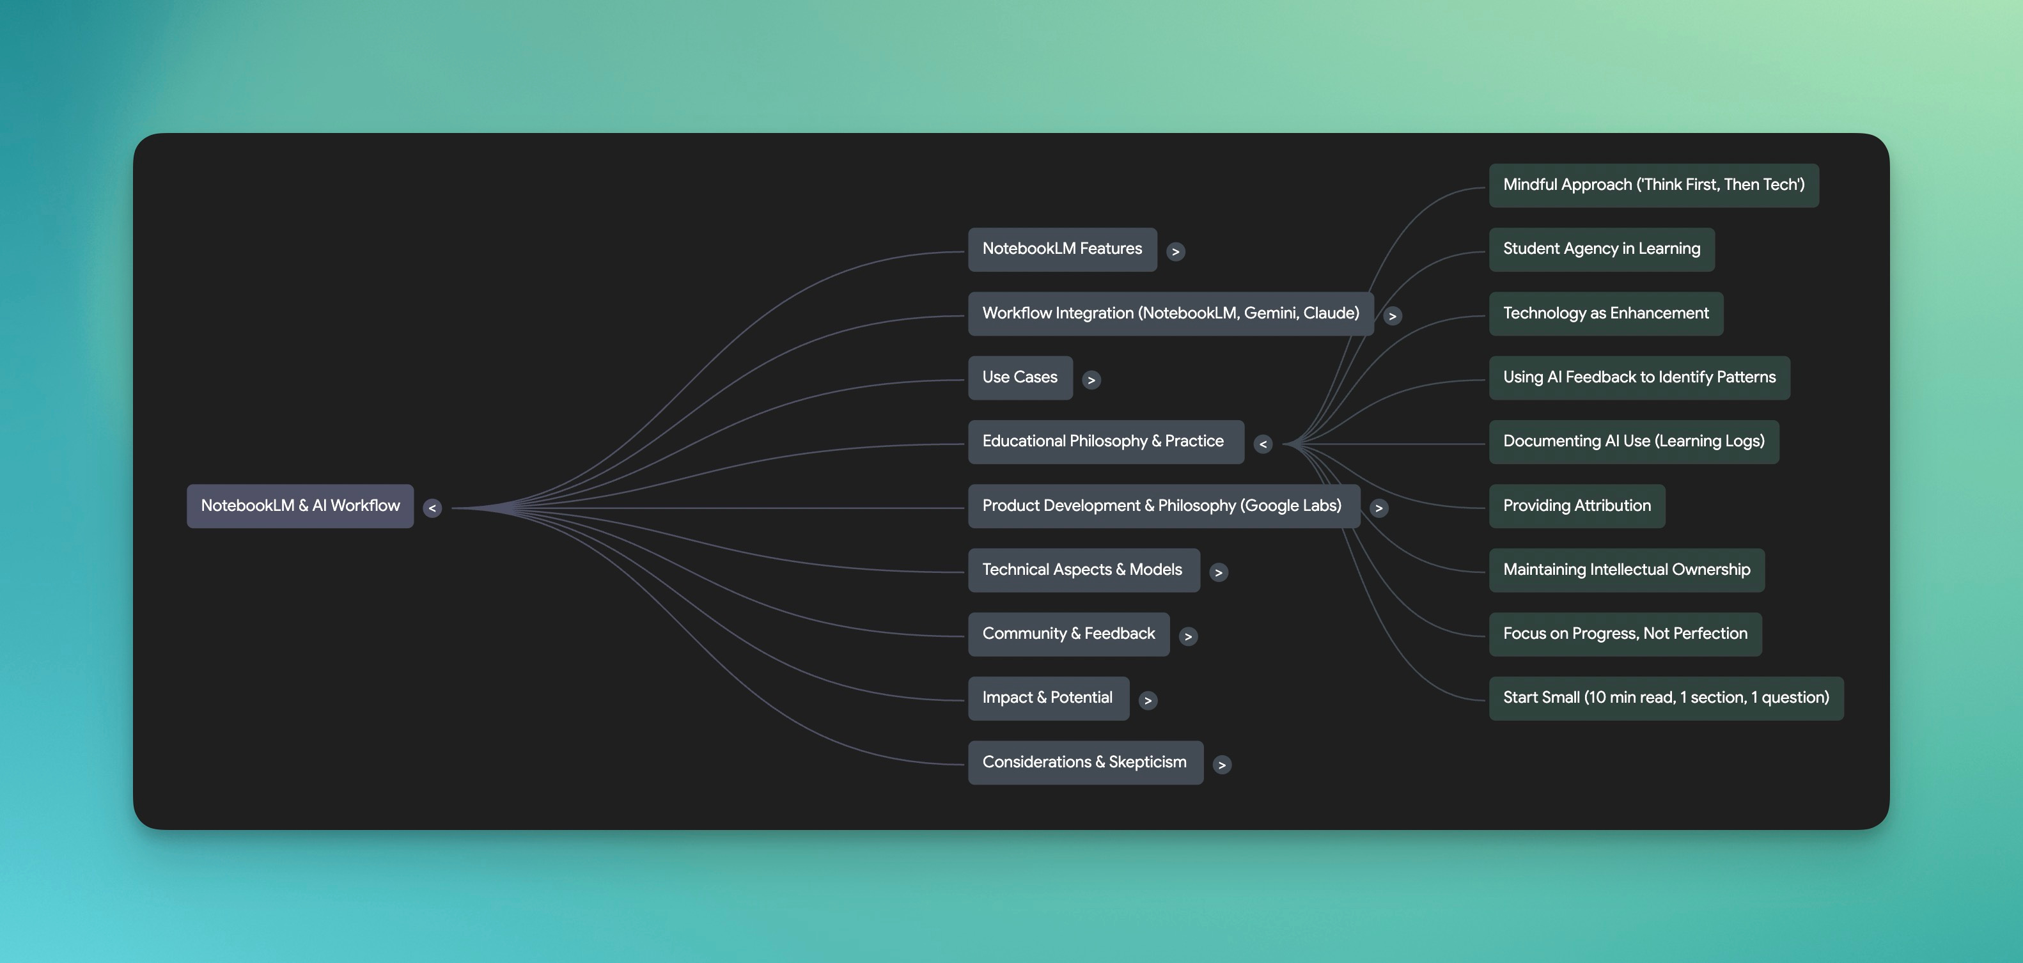Expand the NotebookLM Features branch

tap(1176, 251)
